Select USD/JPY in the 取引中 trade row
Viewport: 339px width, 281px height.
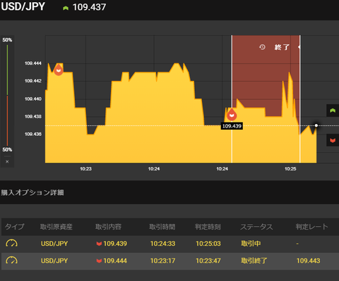coord(54,244)
